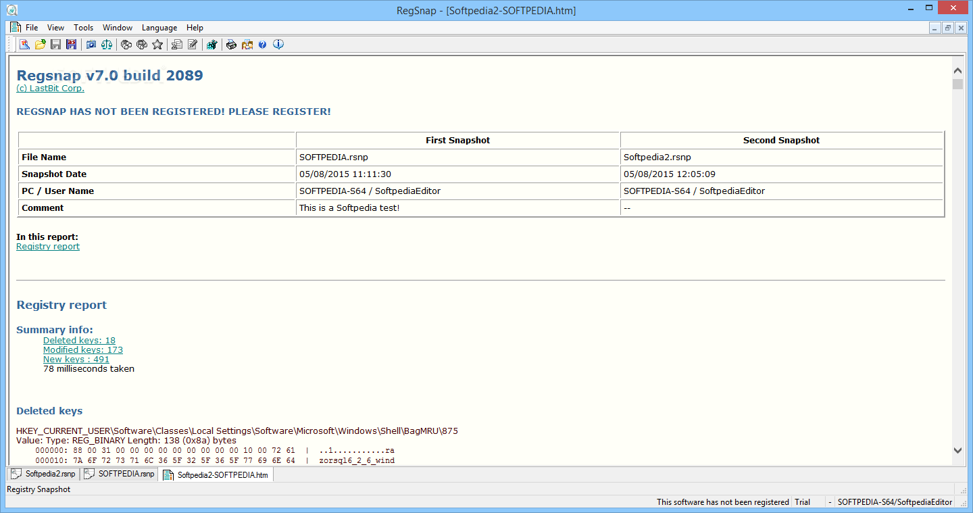Open the Deleted keys: 18 link
This screenshot has height=513, width=973.
point(79,341)
